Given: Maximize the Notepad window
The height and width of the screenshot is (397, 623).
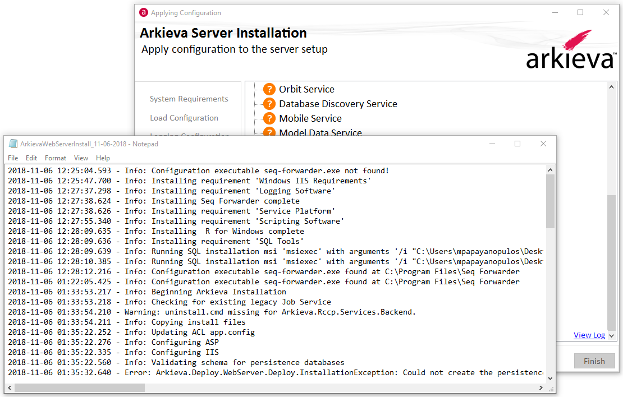Looking at the screenshot, I should pos(517,144).
